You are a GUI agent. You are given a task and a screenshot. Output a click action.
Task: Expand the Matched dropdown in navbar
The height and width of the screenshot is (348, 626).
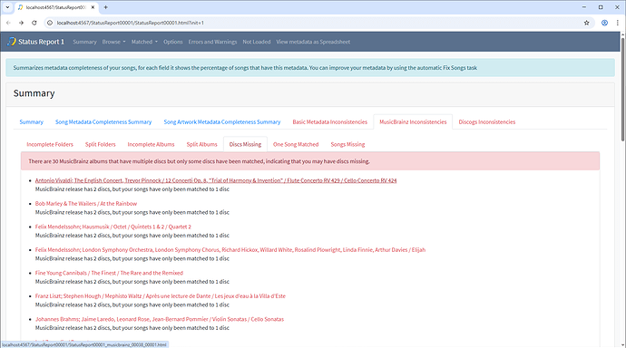144,42
